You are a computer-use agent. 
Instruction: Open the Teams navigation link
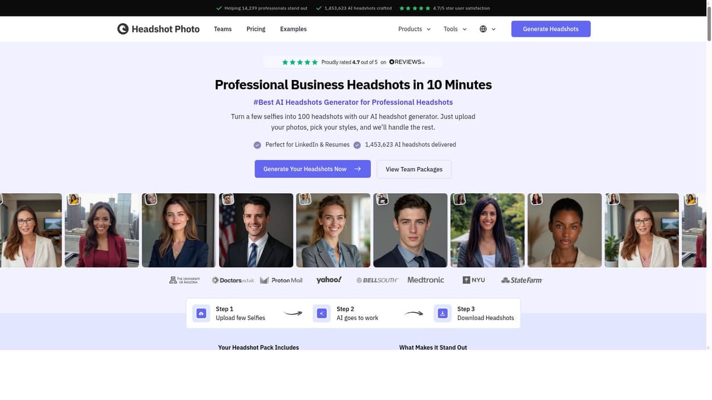[x=223, y=29]
